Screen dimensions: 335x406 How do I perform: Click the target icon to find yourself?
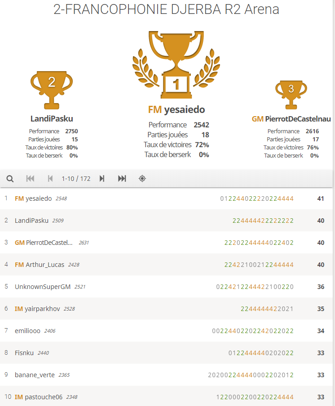pyautogui.click(x=142, y=178)
